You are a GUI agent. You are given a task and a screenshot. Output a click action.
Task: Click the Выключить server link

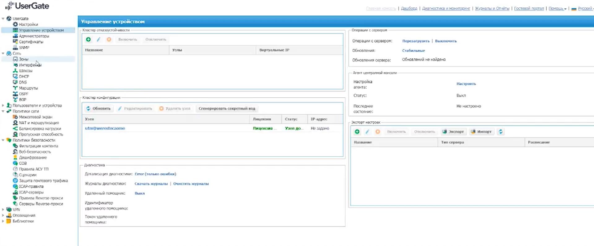446,41
